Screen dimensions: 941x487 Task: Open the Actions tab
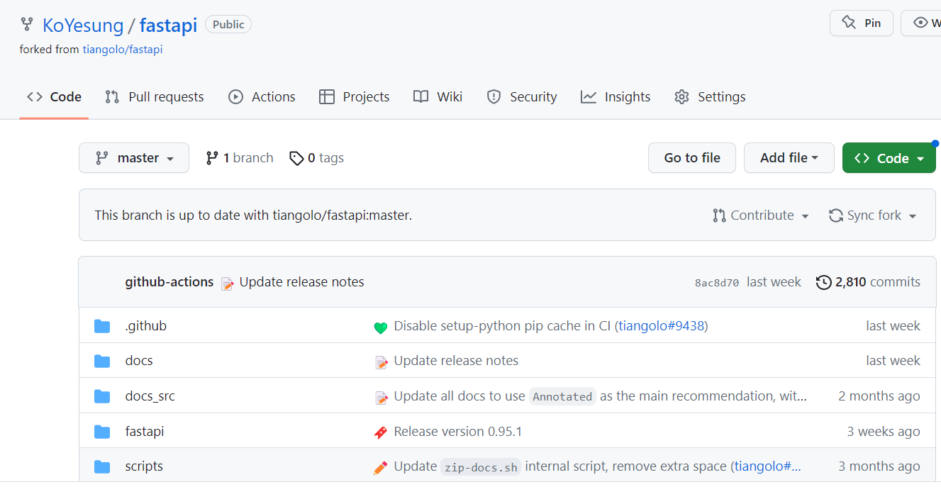[262, 97]
